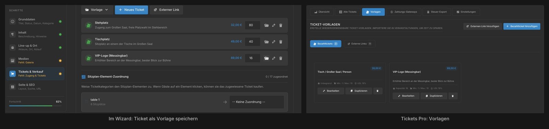
Task: Delete the Tisch / Großer Saal template
Action: 377,91
